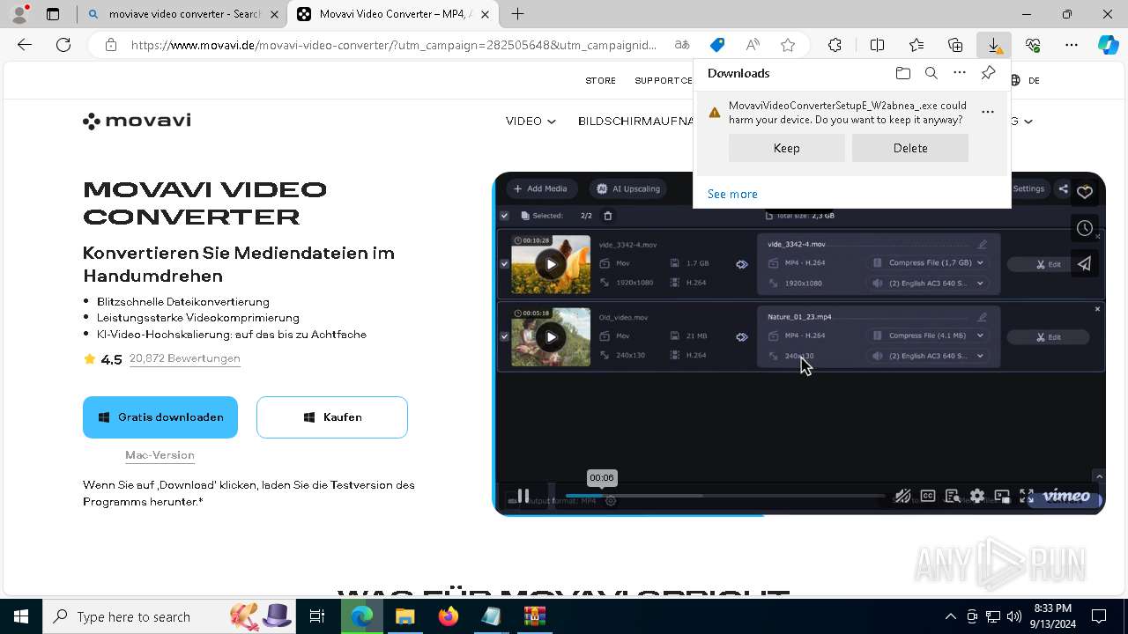
Task: Open Edge Favorites list icon
Action: tap(916, 45)
